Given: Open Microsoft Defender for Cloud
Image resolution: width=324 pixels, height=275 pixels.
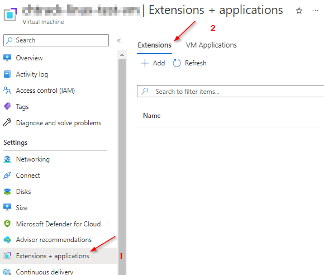Looking at the screenshot, I should (58, 224).
